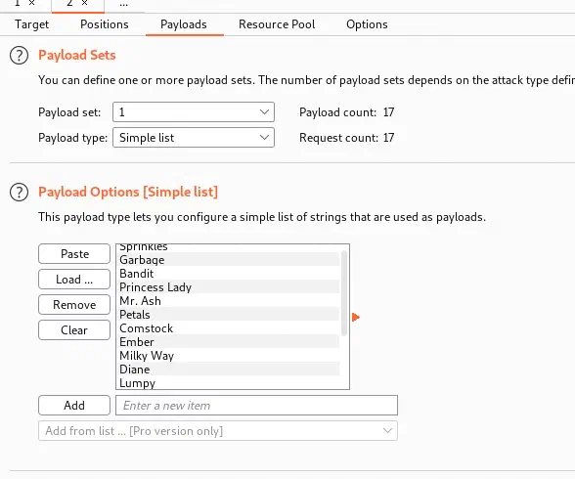Open the Add from list dropdown
The image size is (575, 479).
click(x=218, y=431)
